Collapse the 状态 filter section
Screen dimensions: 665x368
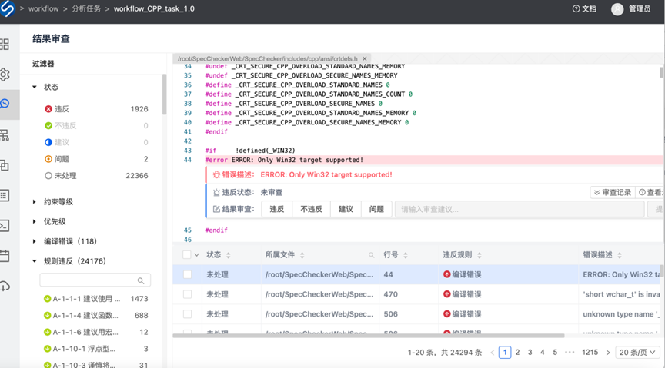tap(35, 87)
